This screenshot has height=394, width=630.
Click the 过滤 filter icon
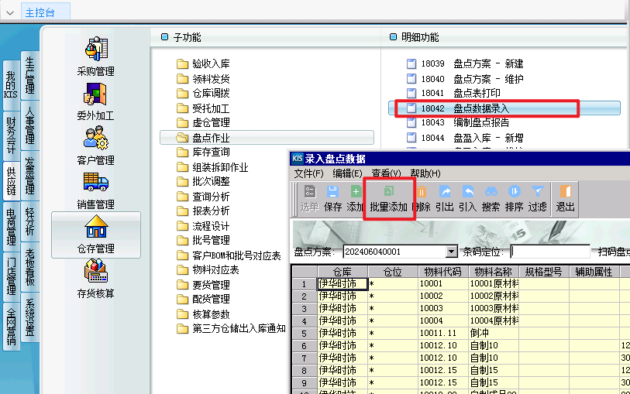(x=537, y=192)
